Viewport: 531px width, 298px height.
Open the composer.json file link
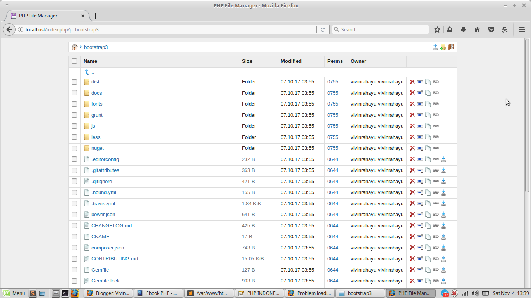[x=108, y=248]
